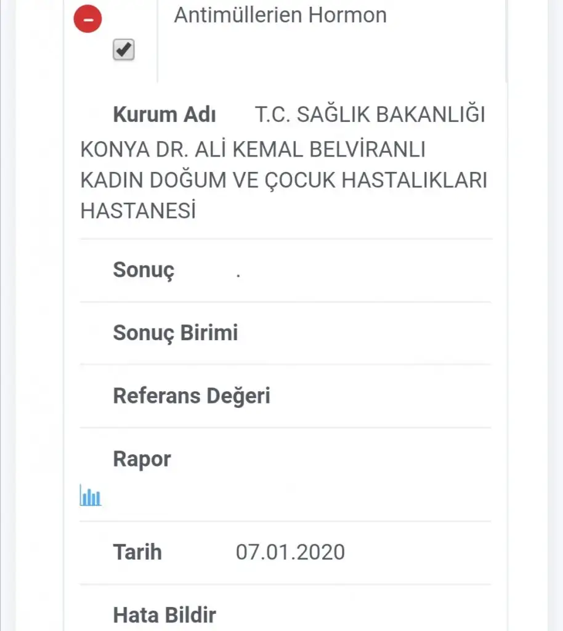Click the Tarih label
Image resolution: width=563 pixels, height=631 pixels.
tap(137, 552)
